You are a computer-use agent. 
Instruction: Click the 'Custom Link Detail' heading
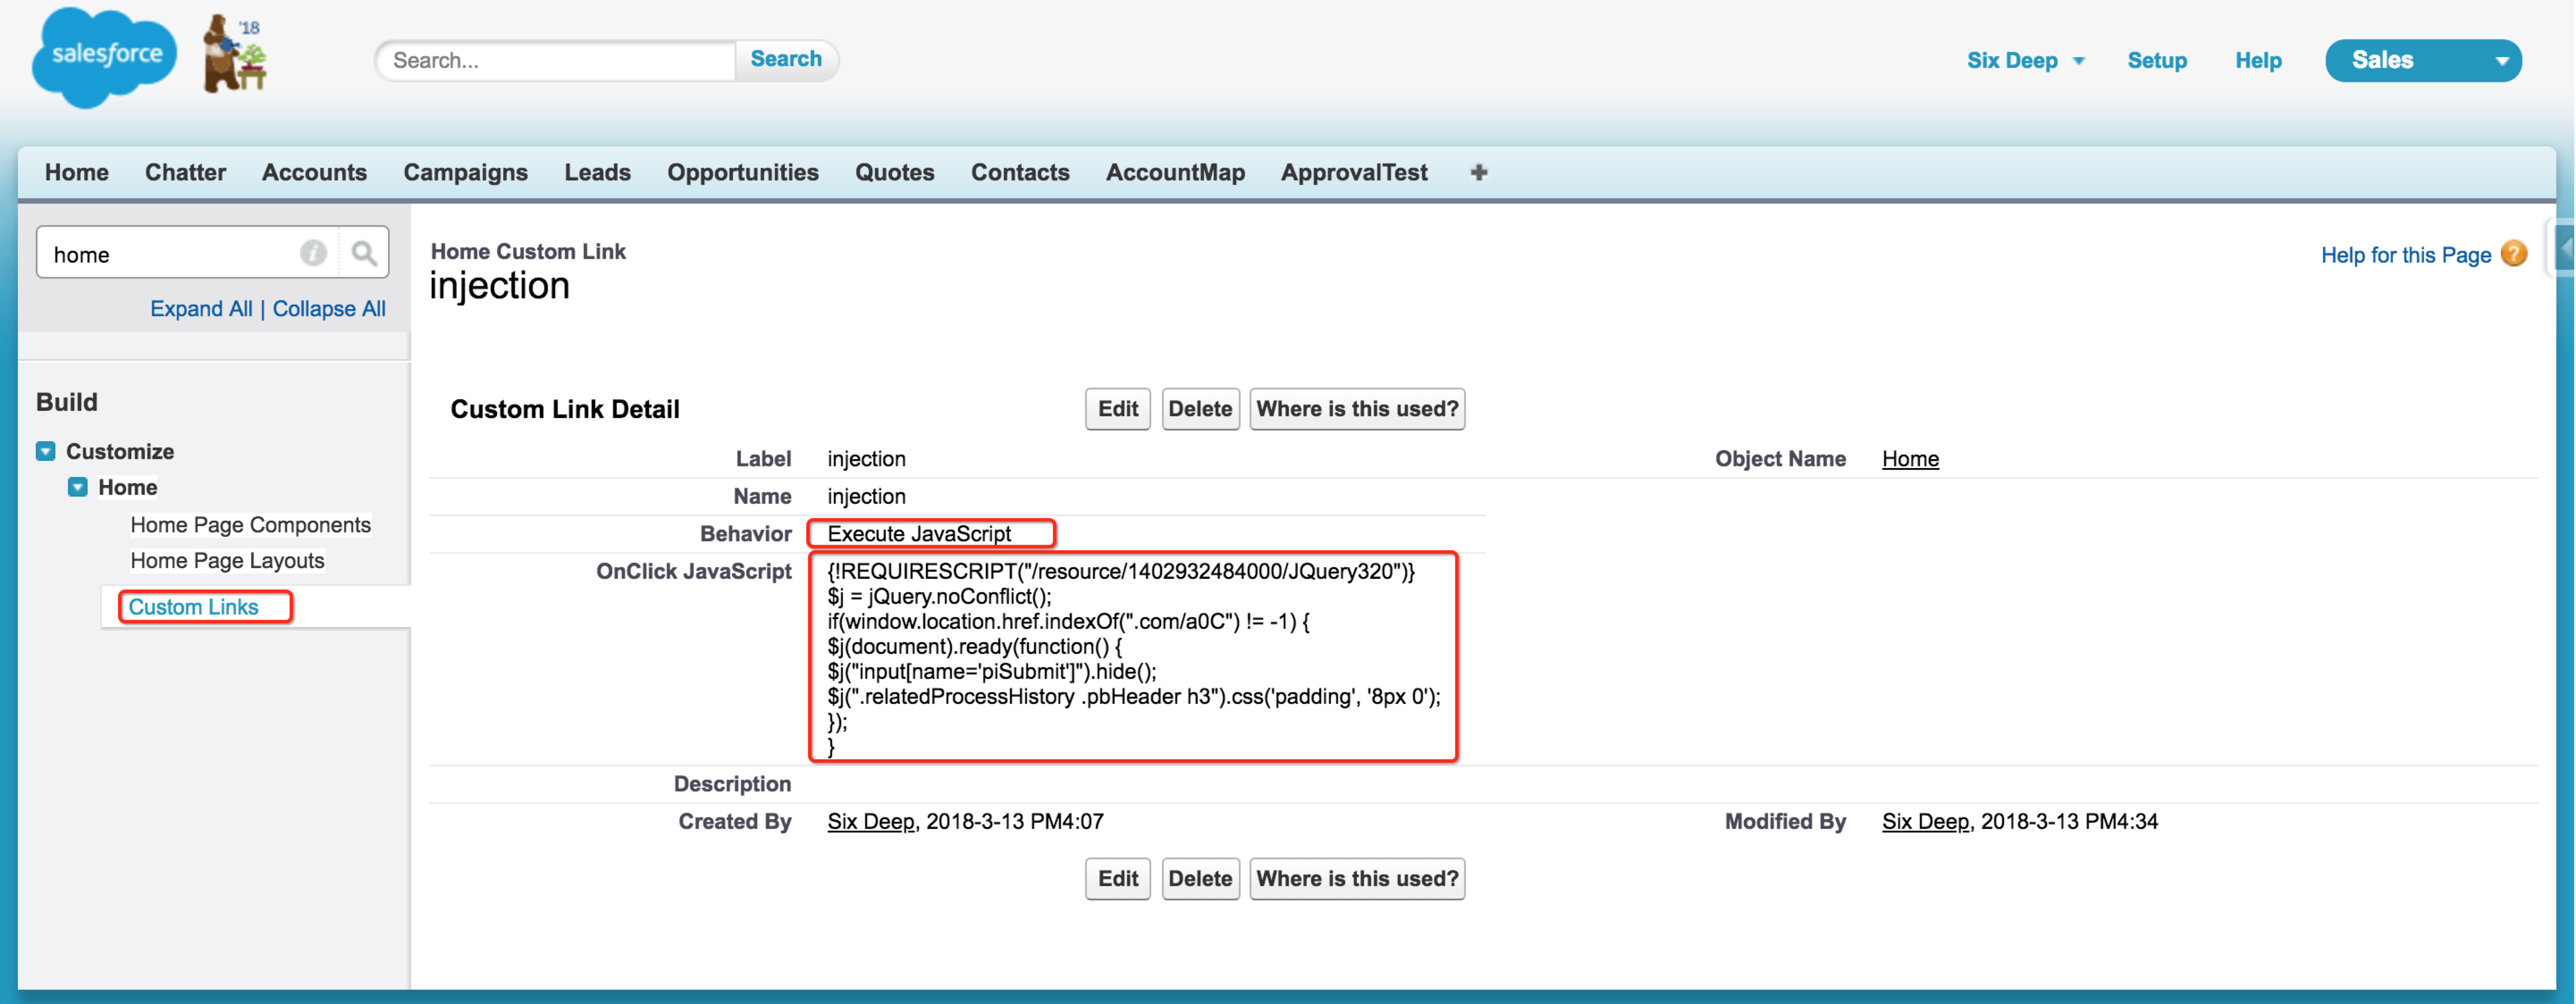pos(564,409)
